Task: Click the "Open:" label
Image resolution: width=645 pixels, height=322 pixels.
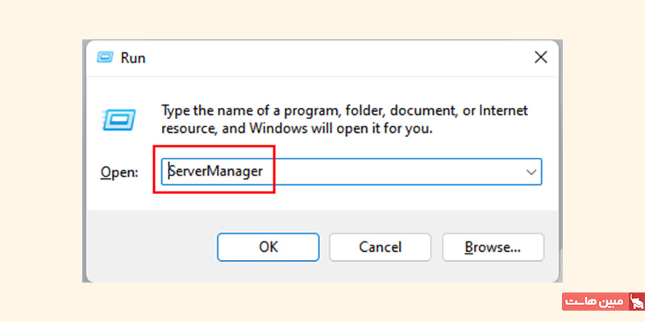Action: (119, 172)
